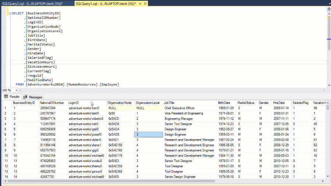Click the Messages tab icon
Viewport: 331px width, 186px height.
(25, 97)
